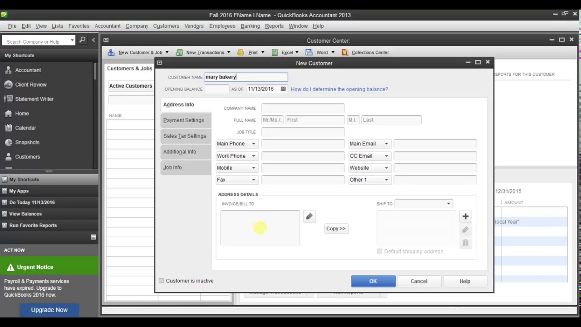Click the Customer Center window menu icon
Image resolution: width=581 pixels, height=327 pixels.
(x=106, y=40)
